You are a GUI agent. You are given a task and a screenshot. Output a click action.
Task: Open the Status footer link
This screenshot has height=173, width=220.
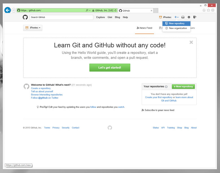tap(156, 128)
